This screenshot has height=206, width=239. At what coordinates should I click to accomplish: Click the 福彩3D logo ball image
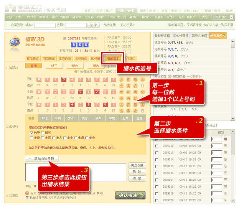coord(15,42)
